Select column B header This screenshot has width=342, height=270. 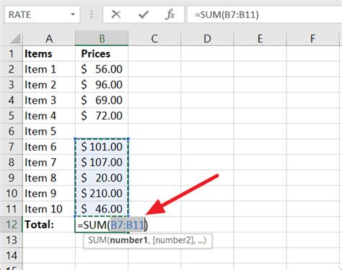click(x=102, y=38)
